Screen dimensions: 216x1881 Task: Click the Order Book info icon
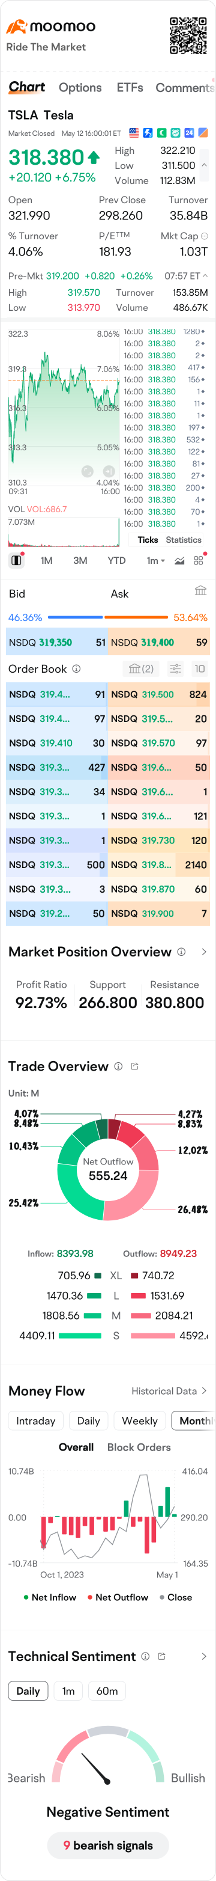pos(77,669)
